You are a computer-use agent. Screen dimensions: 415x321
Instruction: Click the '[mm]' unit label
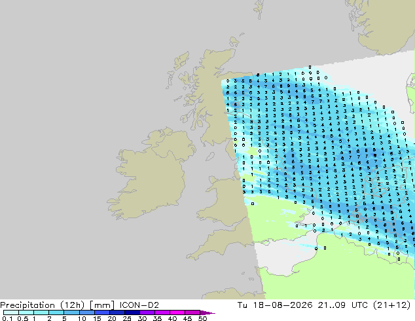pyautogui.click(x=102, y=305)
